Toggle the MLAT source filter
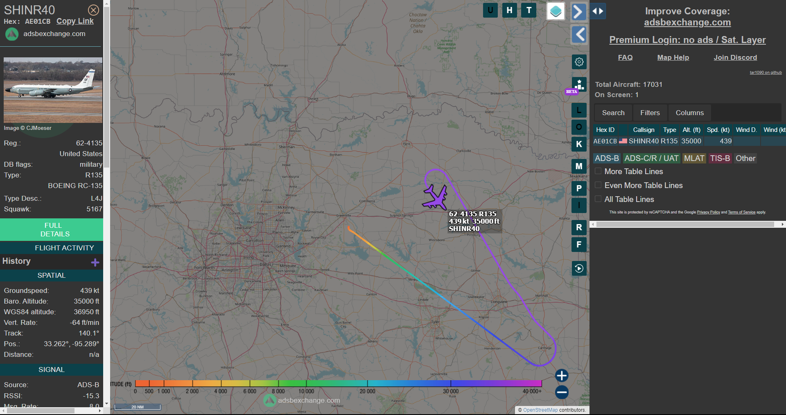Screen dimensions: 786x415 point(694,159)
